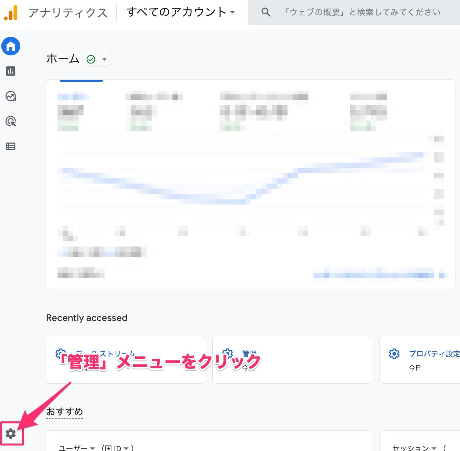The height and width of the screenshot is (451, 460).
Task: Click the gear icon on the プロパティ設定 card
Action: tap(394, 354)
